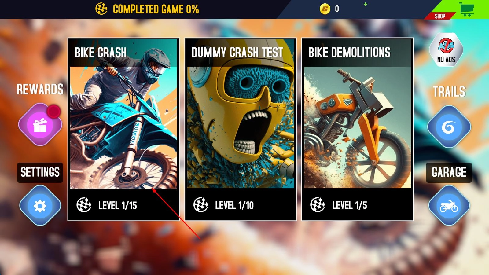Click the Settings text label
This screenshot has height=275, width=489.
coord(40,172)
